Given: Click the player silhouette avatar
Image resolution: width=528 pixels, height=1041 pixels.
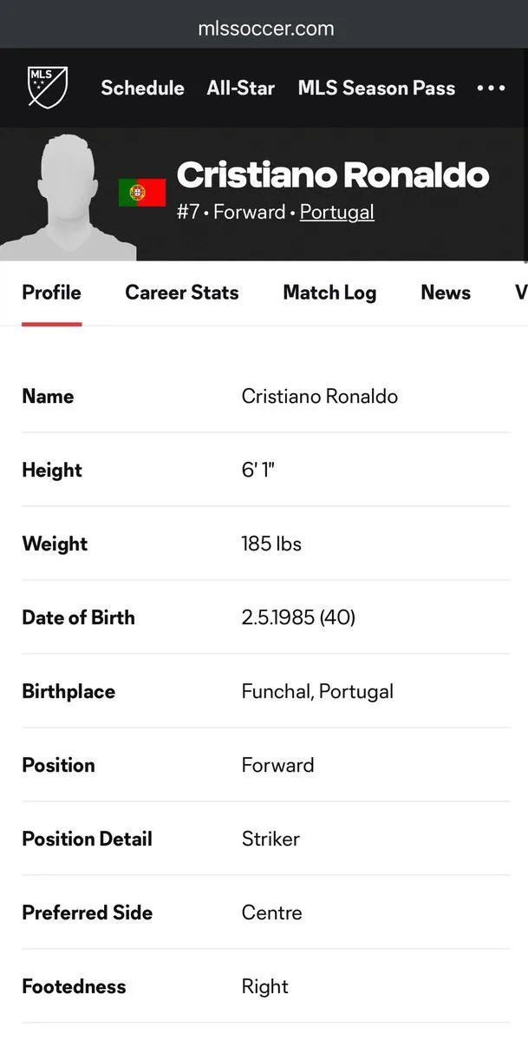Looking at the screenshot, I should [x=67, y=197].
